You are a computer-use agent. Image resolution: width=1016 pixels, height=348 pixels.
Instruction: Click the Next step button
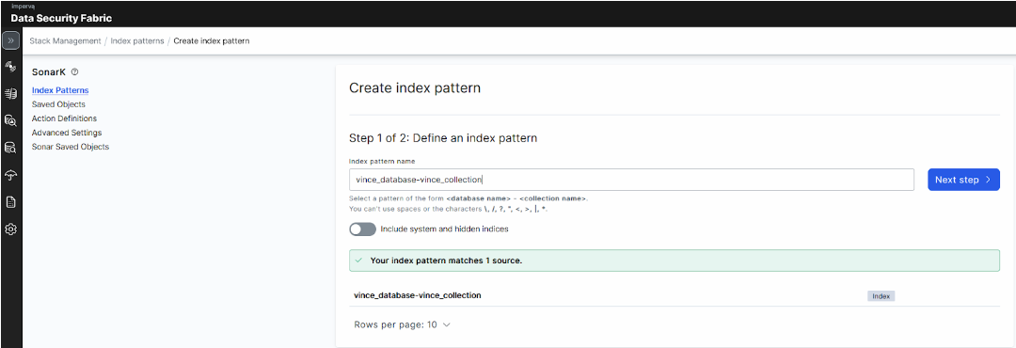(963, 180)
